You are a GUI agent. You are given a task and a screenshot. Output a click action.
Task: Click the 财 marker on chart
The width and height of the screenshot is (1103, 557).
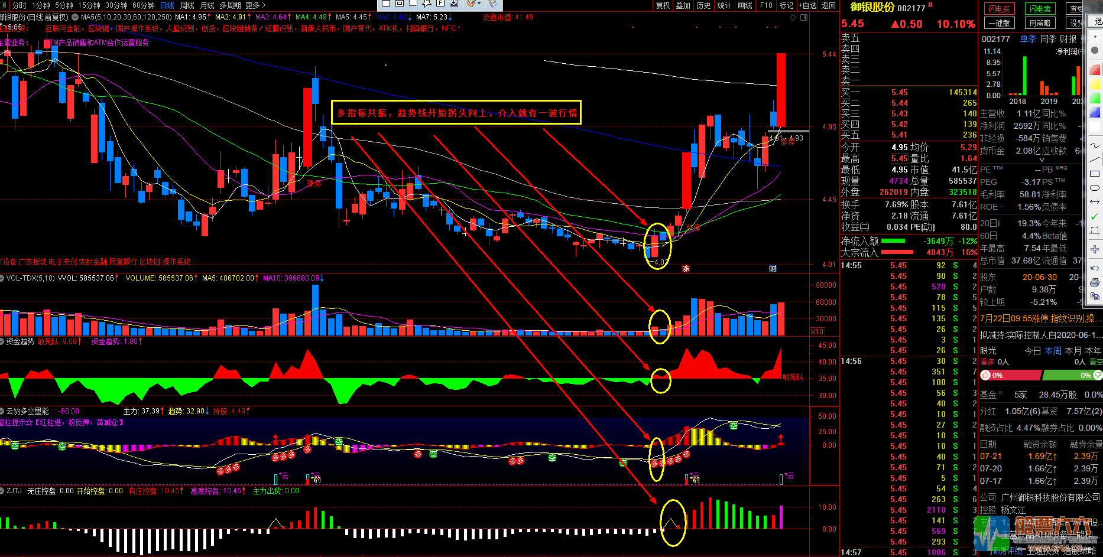(x=773, y=269)
